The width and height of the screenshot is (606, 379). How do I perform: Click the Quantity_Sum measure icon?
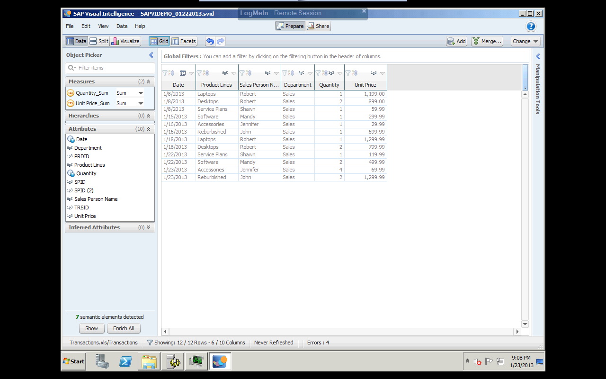(71, 93)
